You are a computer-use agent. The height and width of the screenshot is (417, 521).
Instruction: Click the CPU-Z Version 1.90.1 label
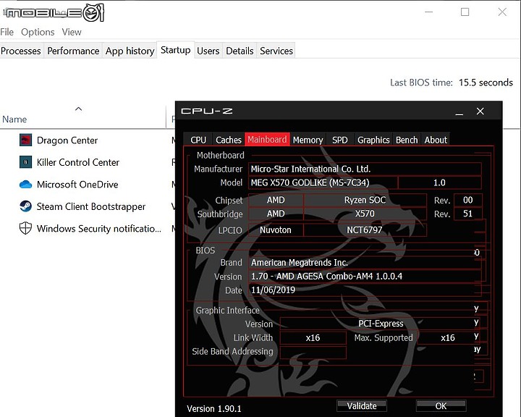pyautogui.click(x=214, y=409)
